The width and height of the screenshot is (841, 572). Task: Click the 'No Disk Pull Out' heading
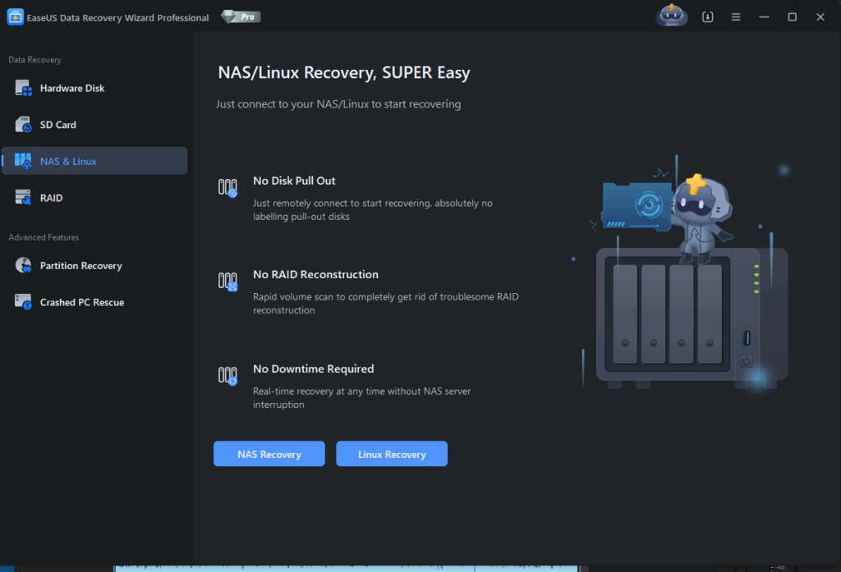pos(295,181)
